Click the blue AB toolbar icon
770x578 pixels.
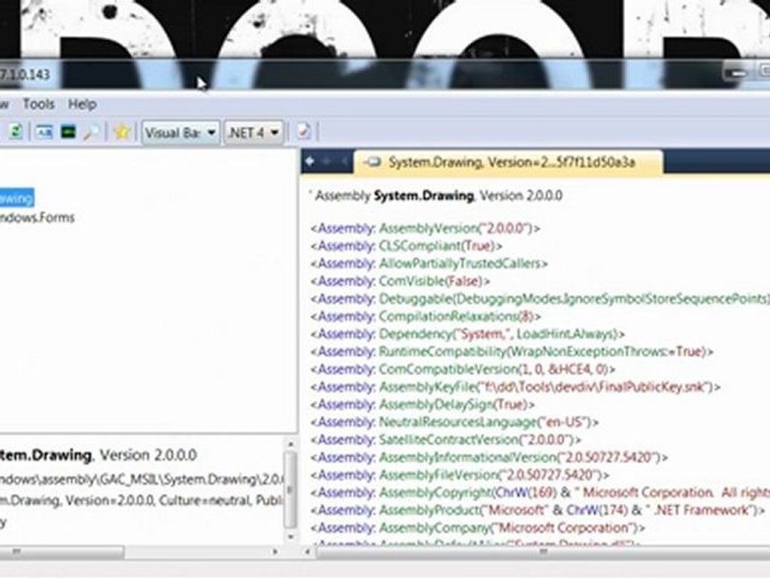click(44, 132)
